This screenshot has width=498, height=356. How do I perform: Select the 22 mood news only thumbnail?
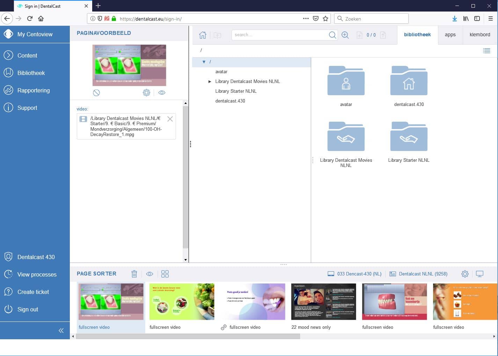(x=323, y=302)
